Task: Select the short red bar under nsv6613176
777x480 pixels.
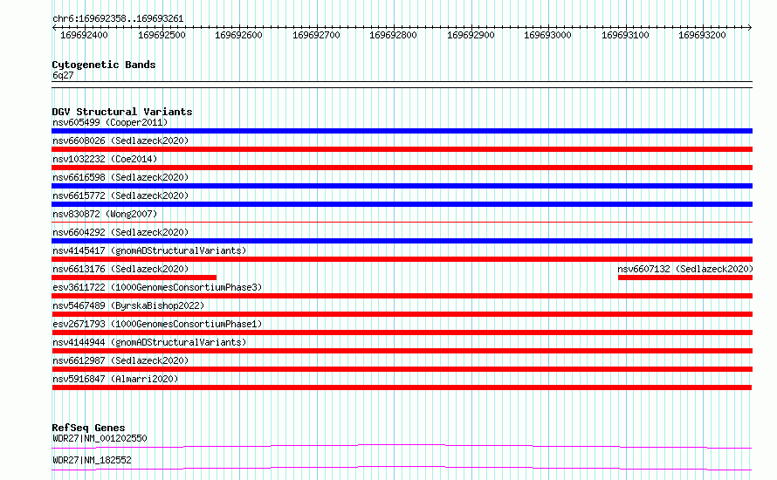Action: coord(134,278)
